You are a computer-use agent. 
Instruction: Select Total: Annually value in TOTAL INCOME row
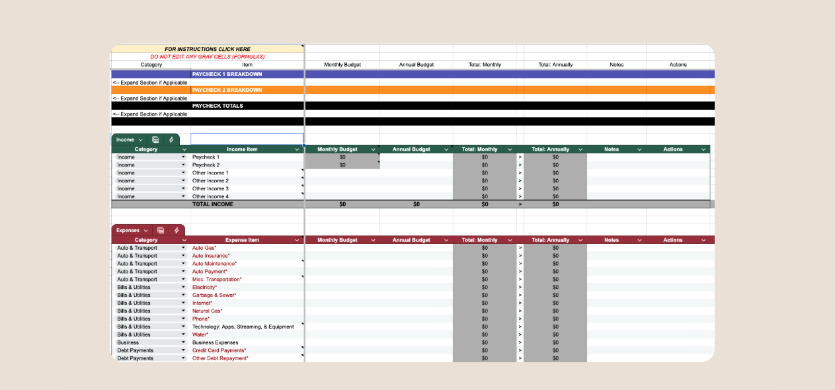pos(555,205)
